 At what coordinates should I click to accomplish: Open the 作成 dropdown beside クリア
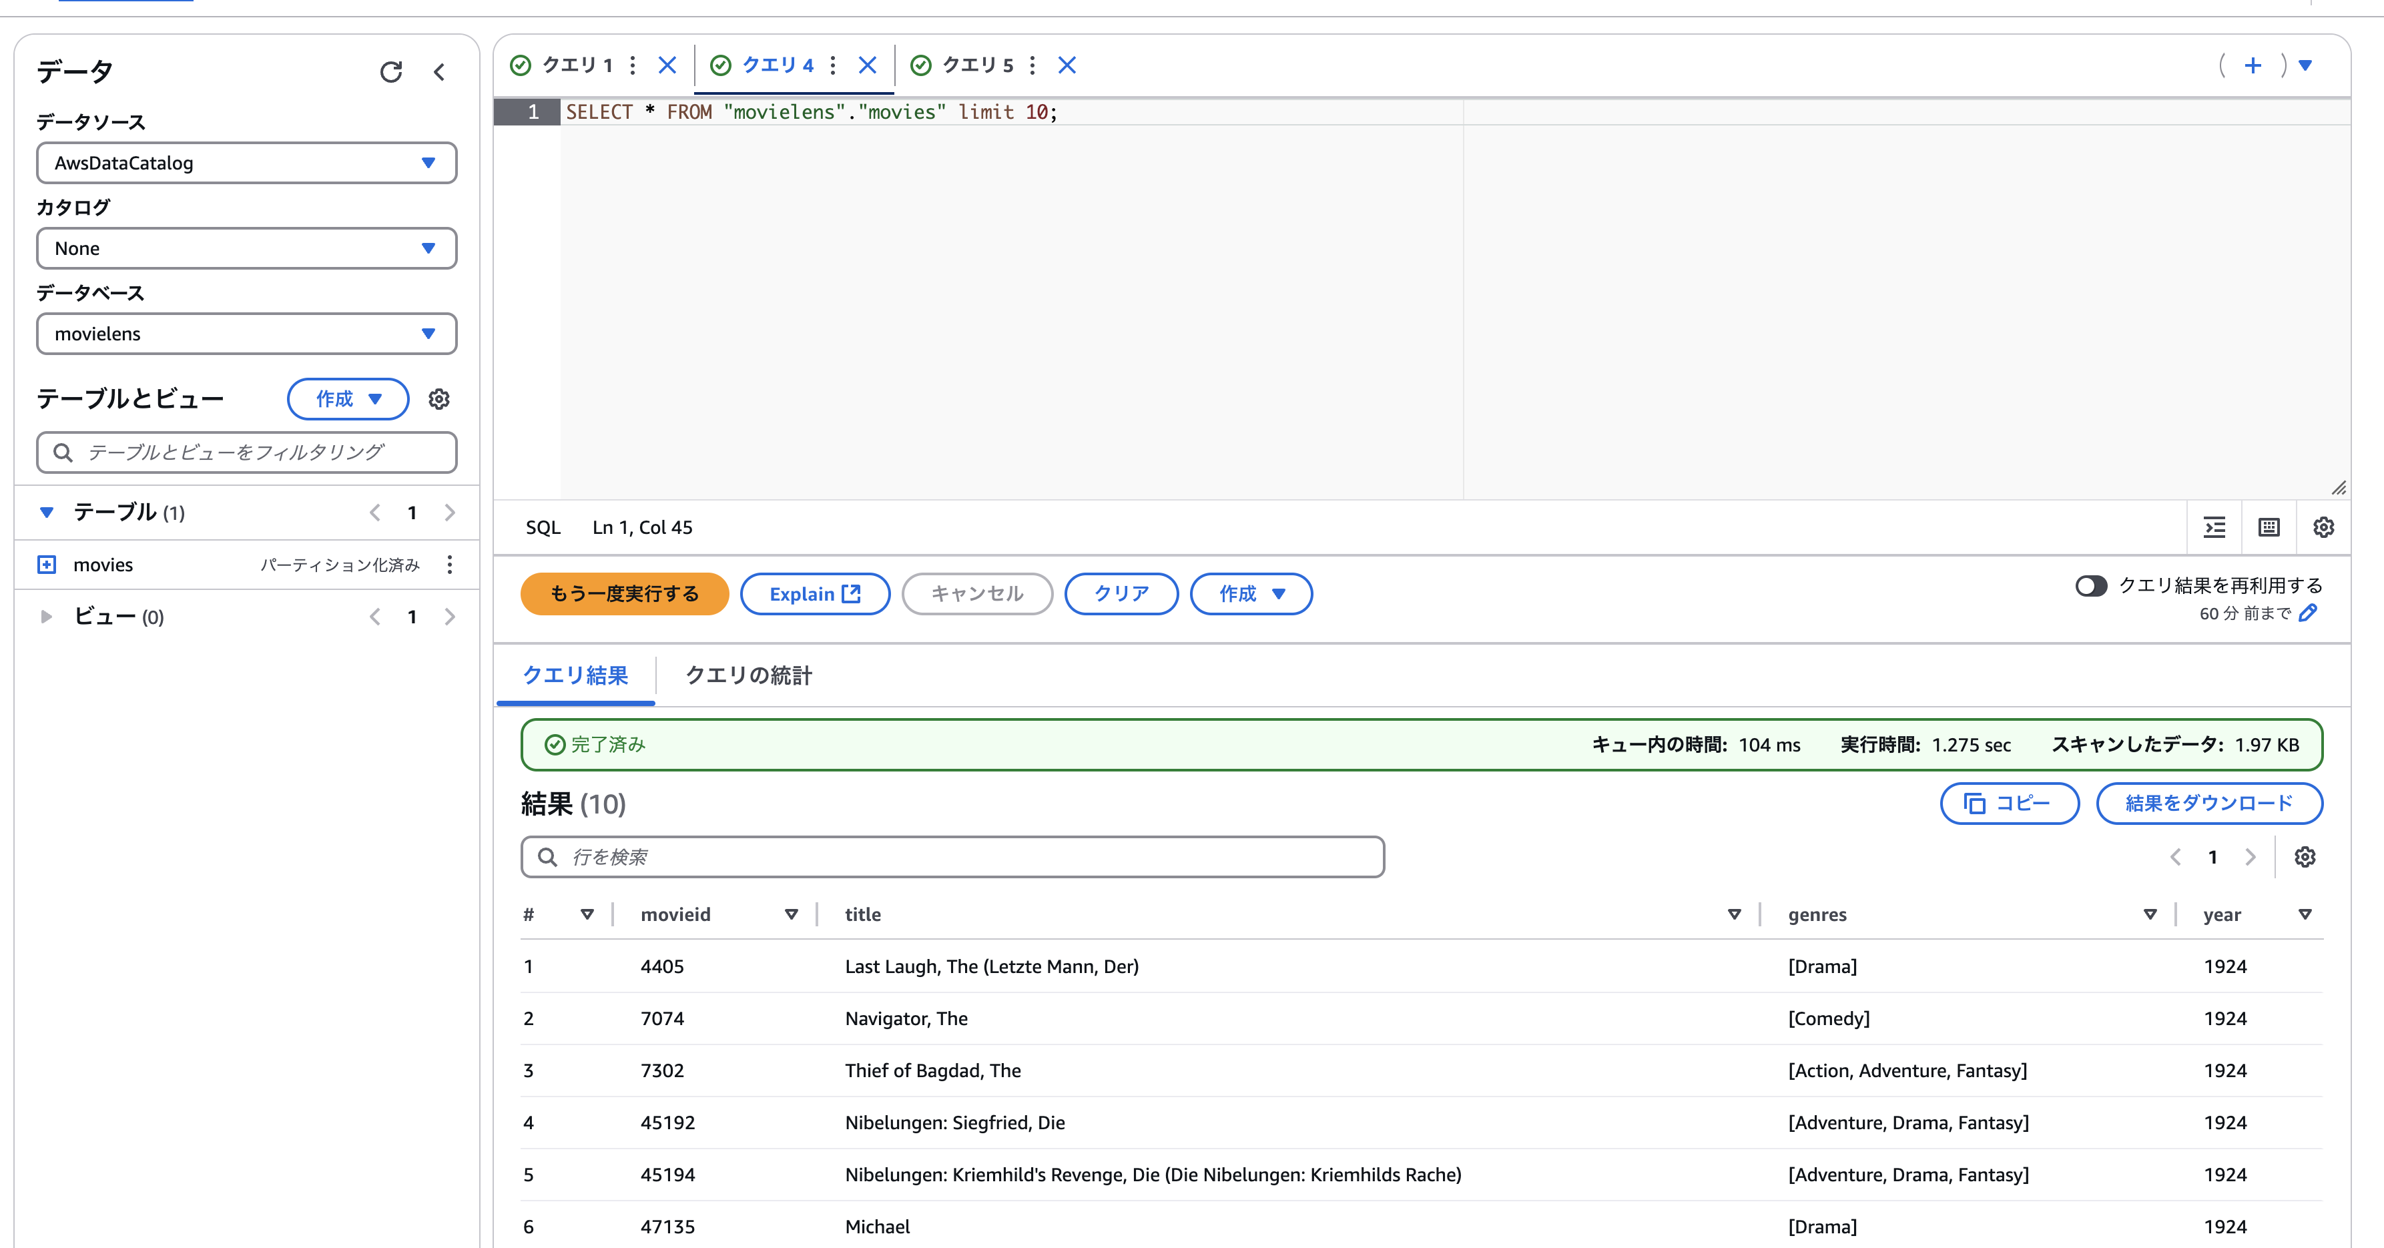(1251, 594)
